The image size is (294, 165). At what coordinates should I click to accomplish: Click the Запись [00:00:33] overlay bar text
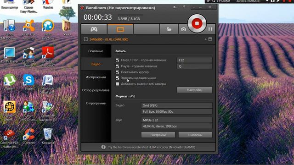click(x=248, y=1)
